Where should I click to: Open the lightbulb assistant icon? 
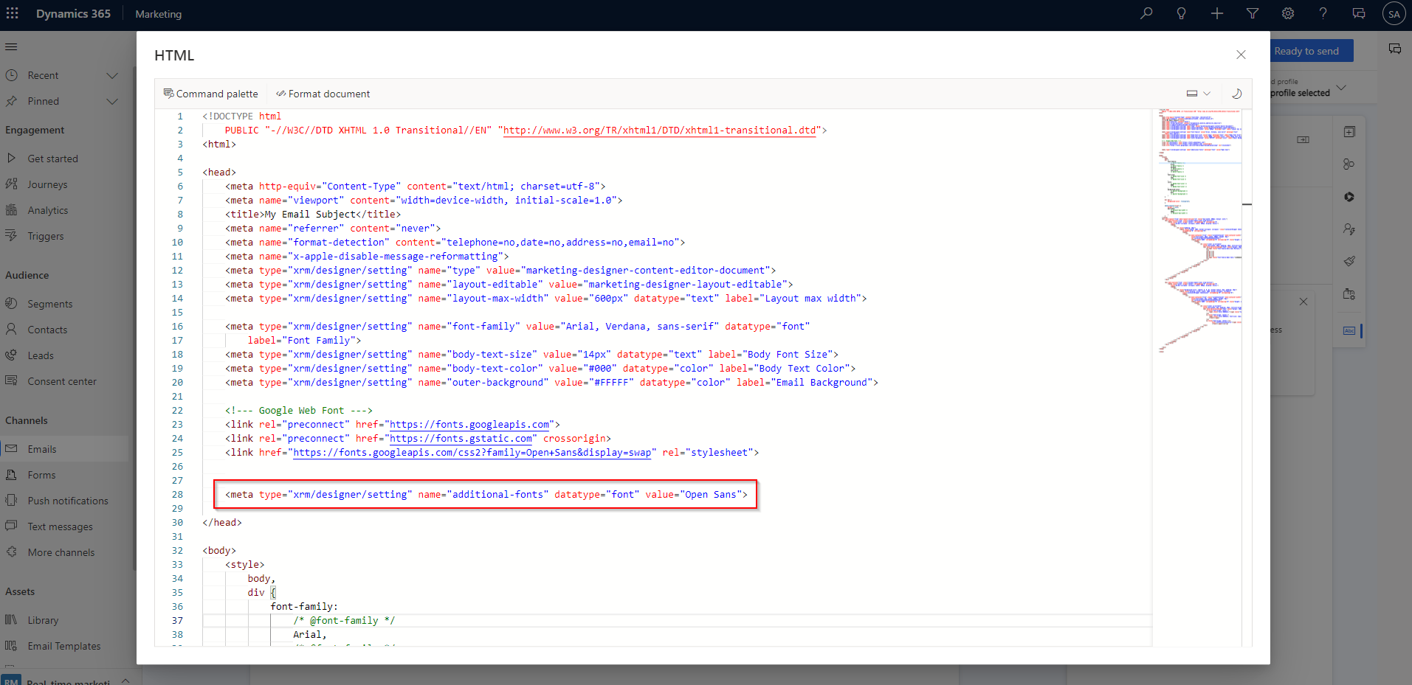point(1182,13)
